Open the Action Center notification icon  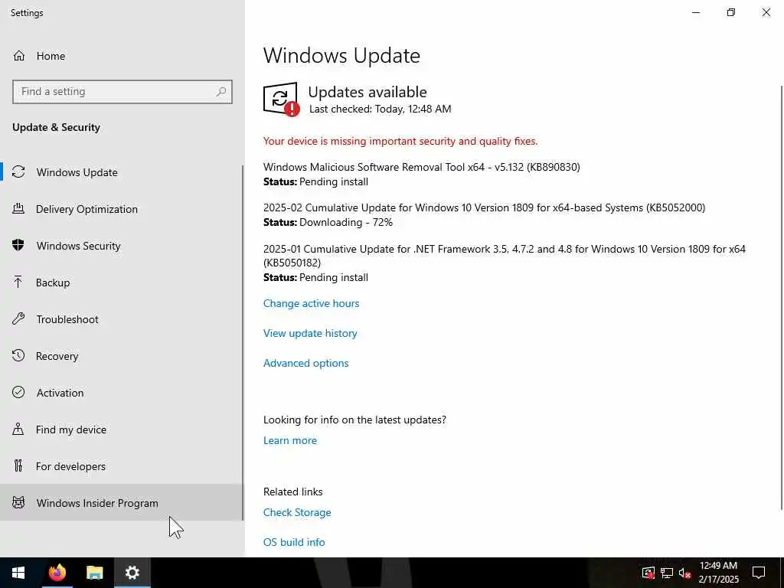pos(759,573)
